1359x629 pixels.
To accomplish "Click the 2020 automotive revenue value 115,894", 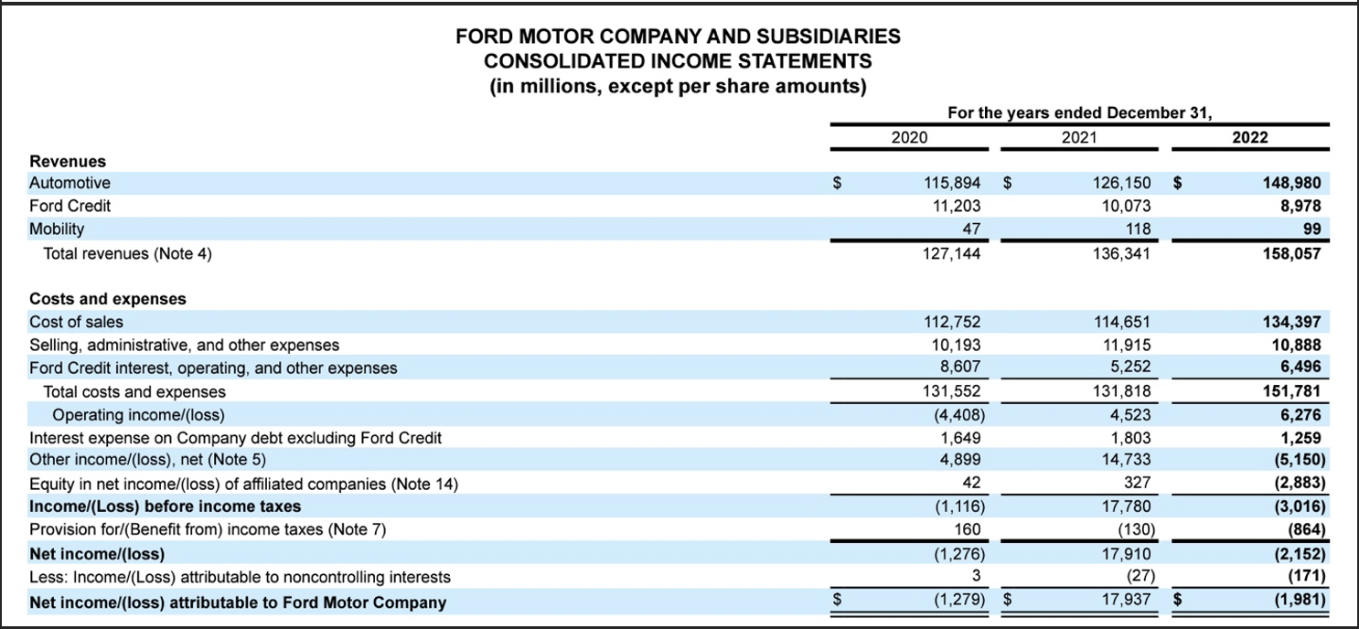I will click(x=953, y=182).
